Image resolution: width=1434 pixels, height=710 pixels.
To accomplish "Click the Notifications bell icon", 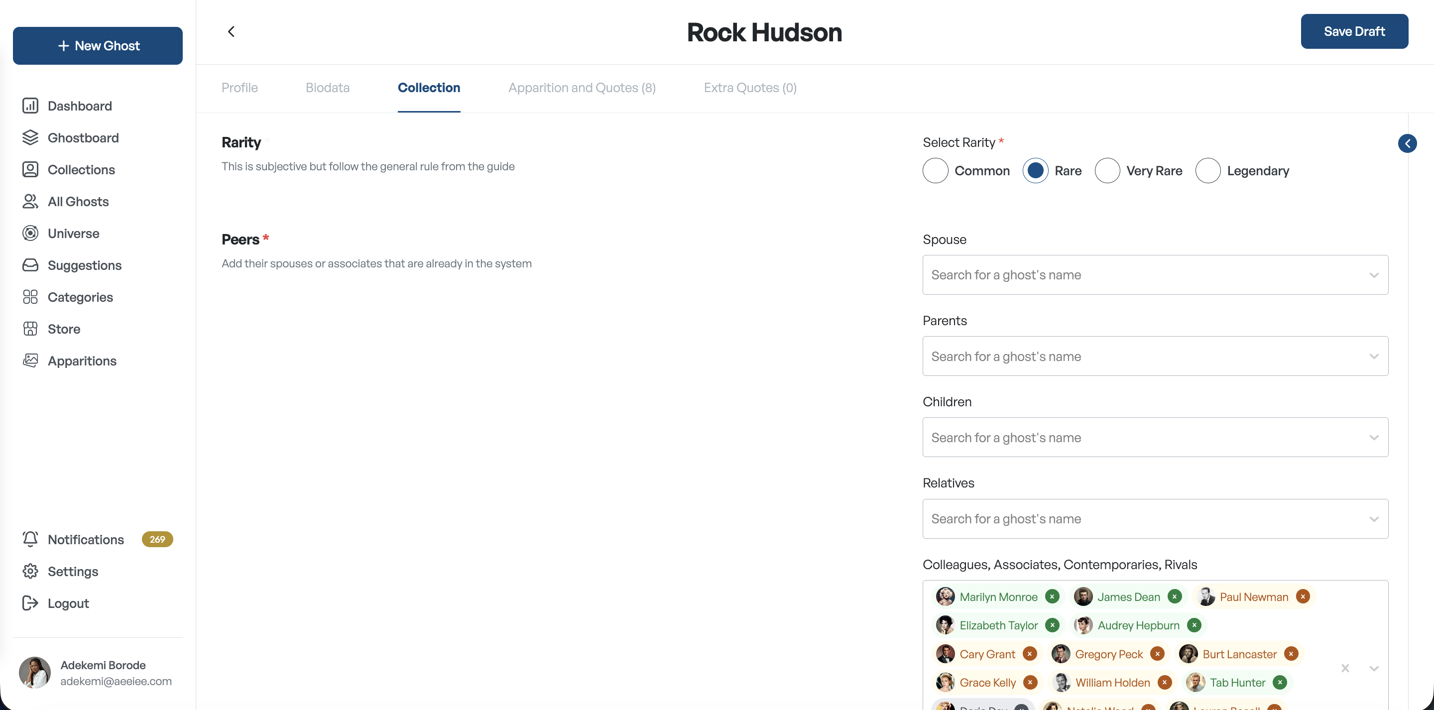I will 30,539.
